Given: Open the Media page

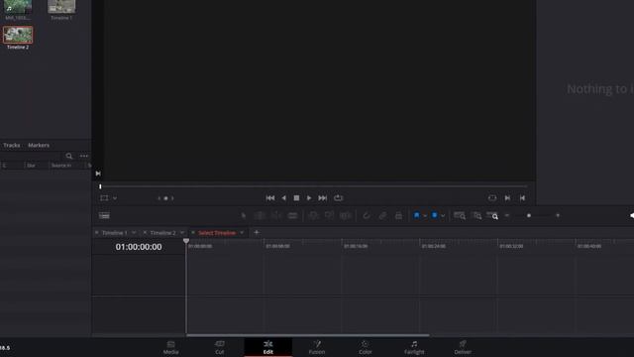Looking at the screenshot, I should [171, 347].
